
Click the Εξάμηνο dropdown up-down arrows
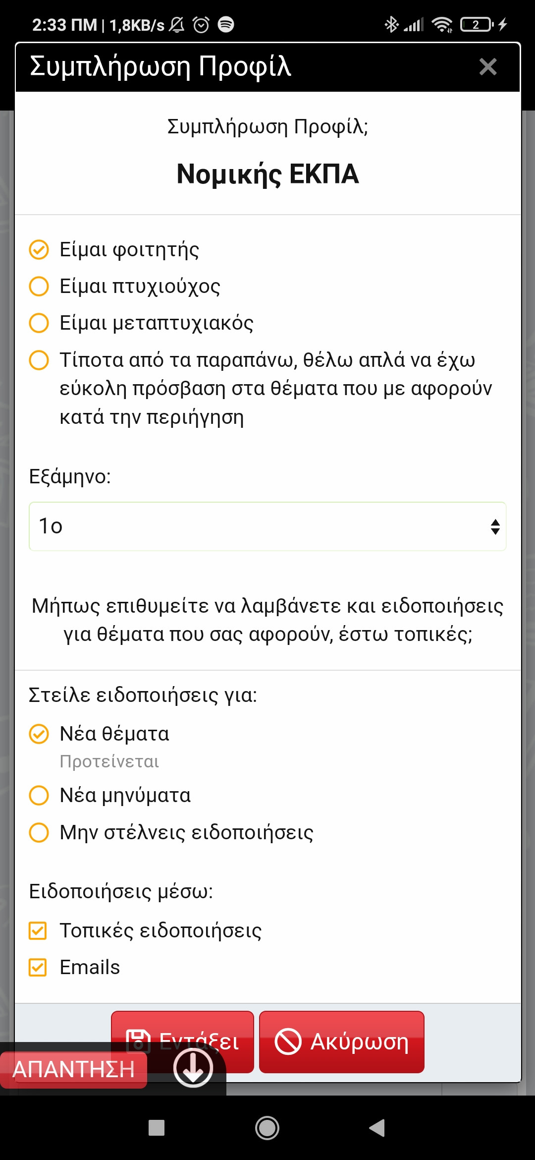(x=495, y=526)
